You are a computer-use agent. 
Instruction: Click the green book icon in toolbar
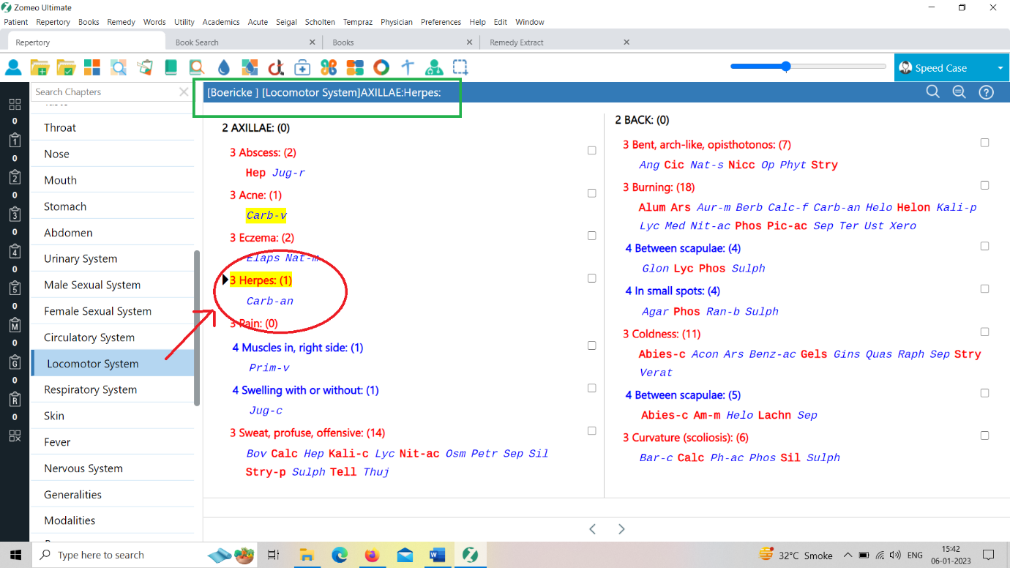(171, 68)
